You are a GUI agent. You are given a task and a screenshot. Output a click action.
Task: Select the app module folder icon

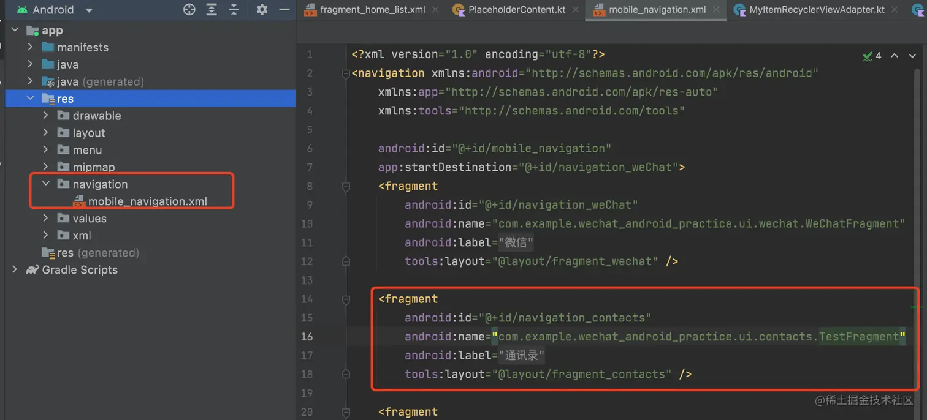[32, 30]
